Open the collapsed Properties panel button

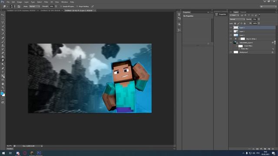pos(221,14)
